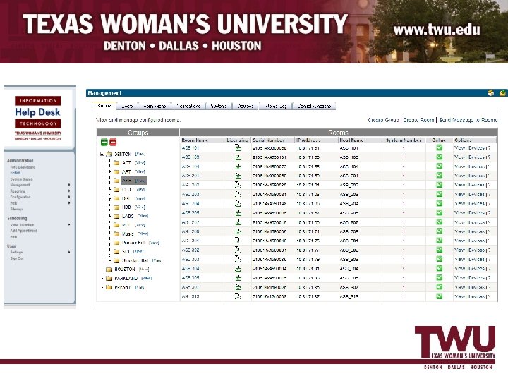The width and height of the screenshot is (508, 381).
Task: Click the HOUSTON folder icon
Action: [x=109, y=270]
